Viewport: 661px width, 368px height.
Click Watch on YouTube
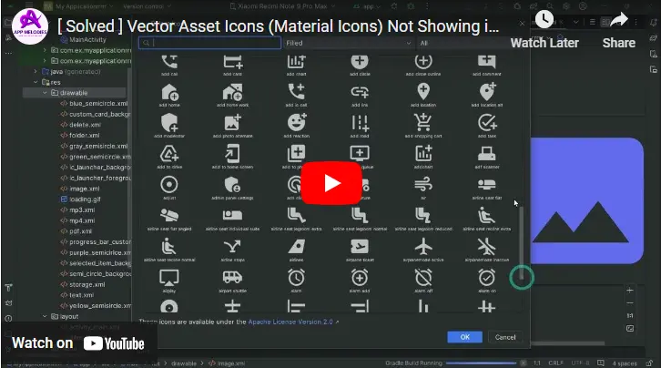tap(78, 343)
